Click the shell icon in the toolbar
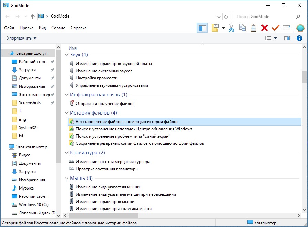This screenshot has height=227, width=308. click(x=300, y=28)
